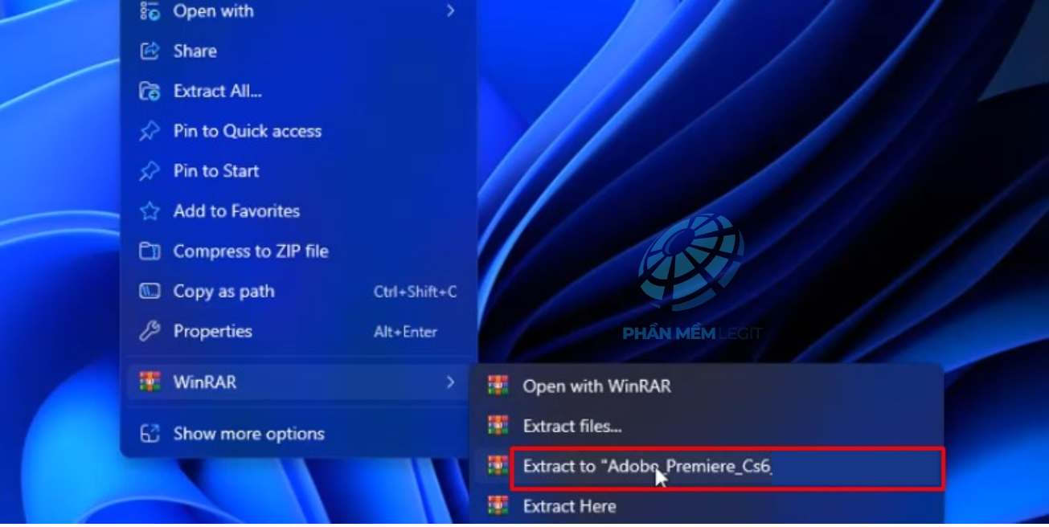1049x527 pixels.
Task: Expand the WinRAR submenu chevron
Action: (x=451, y=382)
